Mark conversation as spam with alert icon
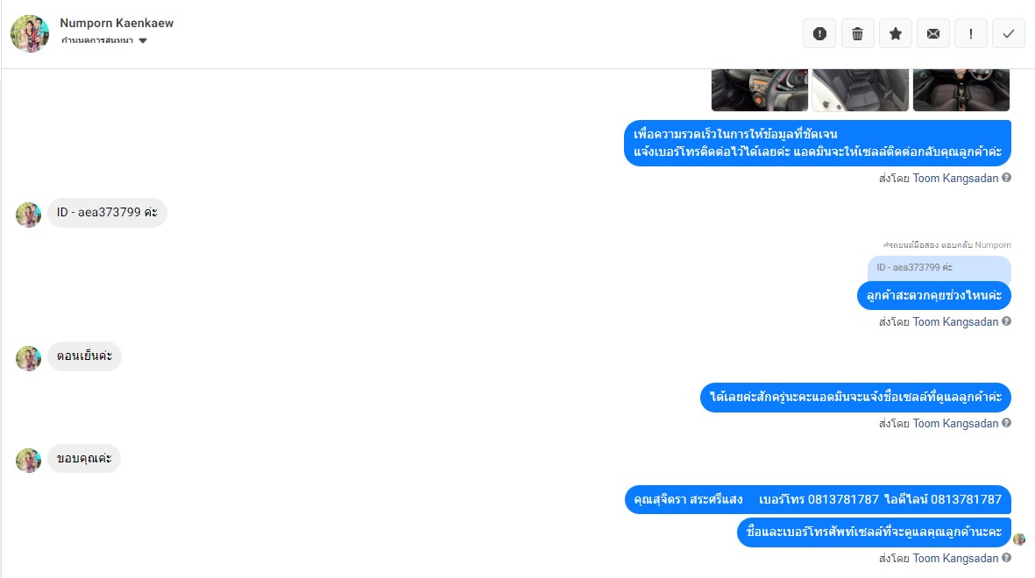Image resolution: width=1035 pixels, height=578 pixels. point(819,33)
